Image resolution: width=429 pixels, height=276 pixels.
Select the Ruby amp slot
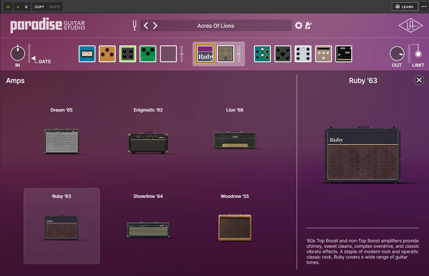(x=205, y=54)
